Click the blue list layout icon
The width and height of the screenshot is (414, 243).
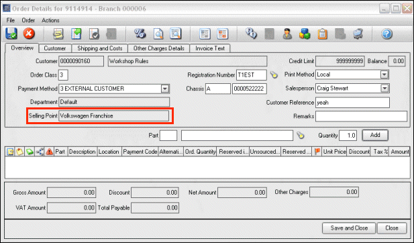(x=205, y=34)
